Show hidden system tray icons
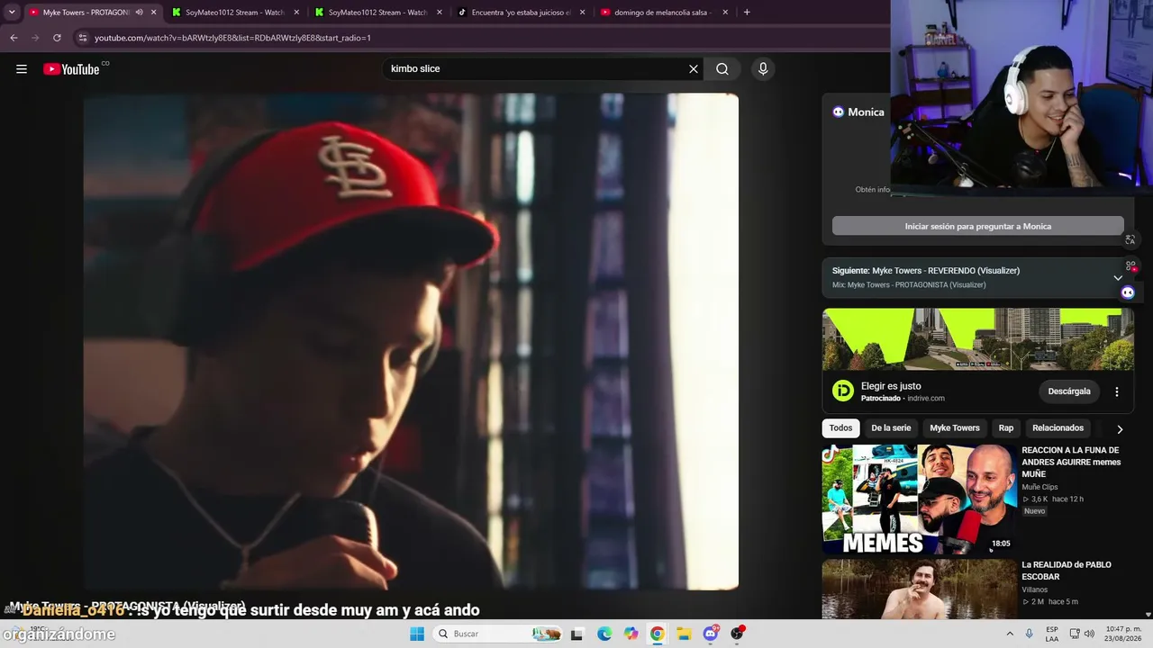 (x=1010, y=634)
